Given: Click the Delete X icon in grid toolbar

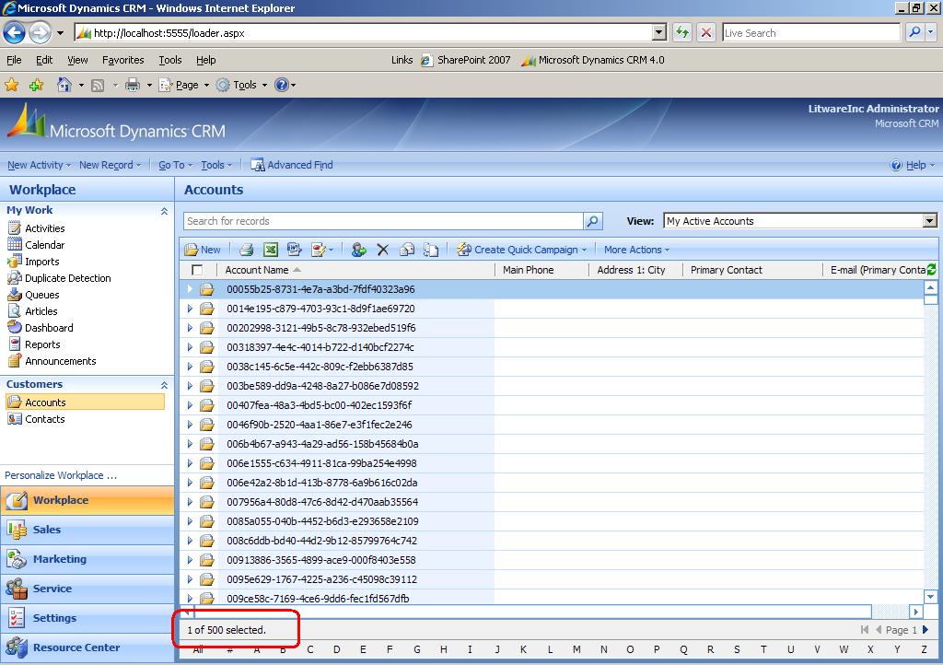Looking at the screenshot, I should 382,250.
